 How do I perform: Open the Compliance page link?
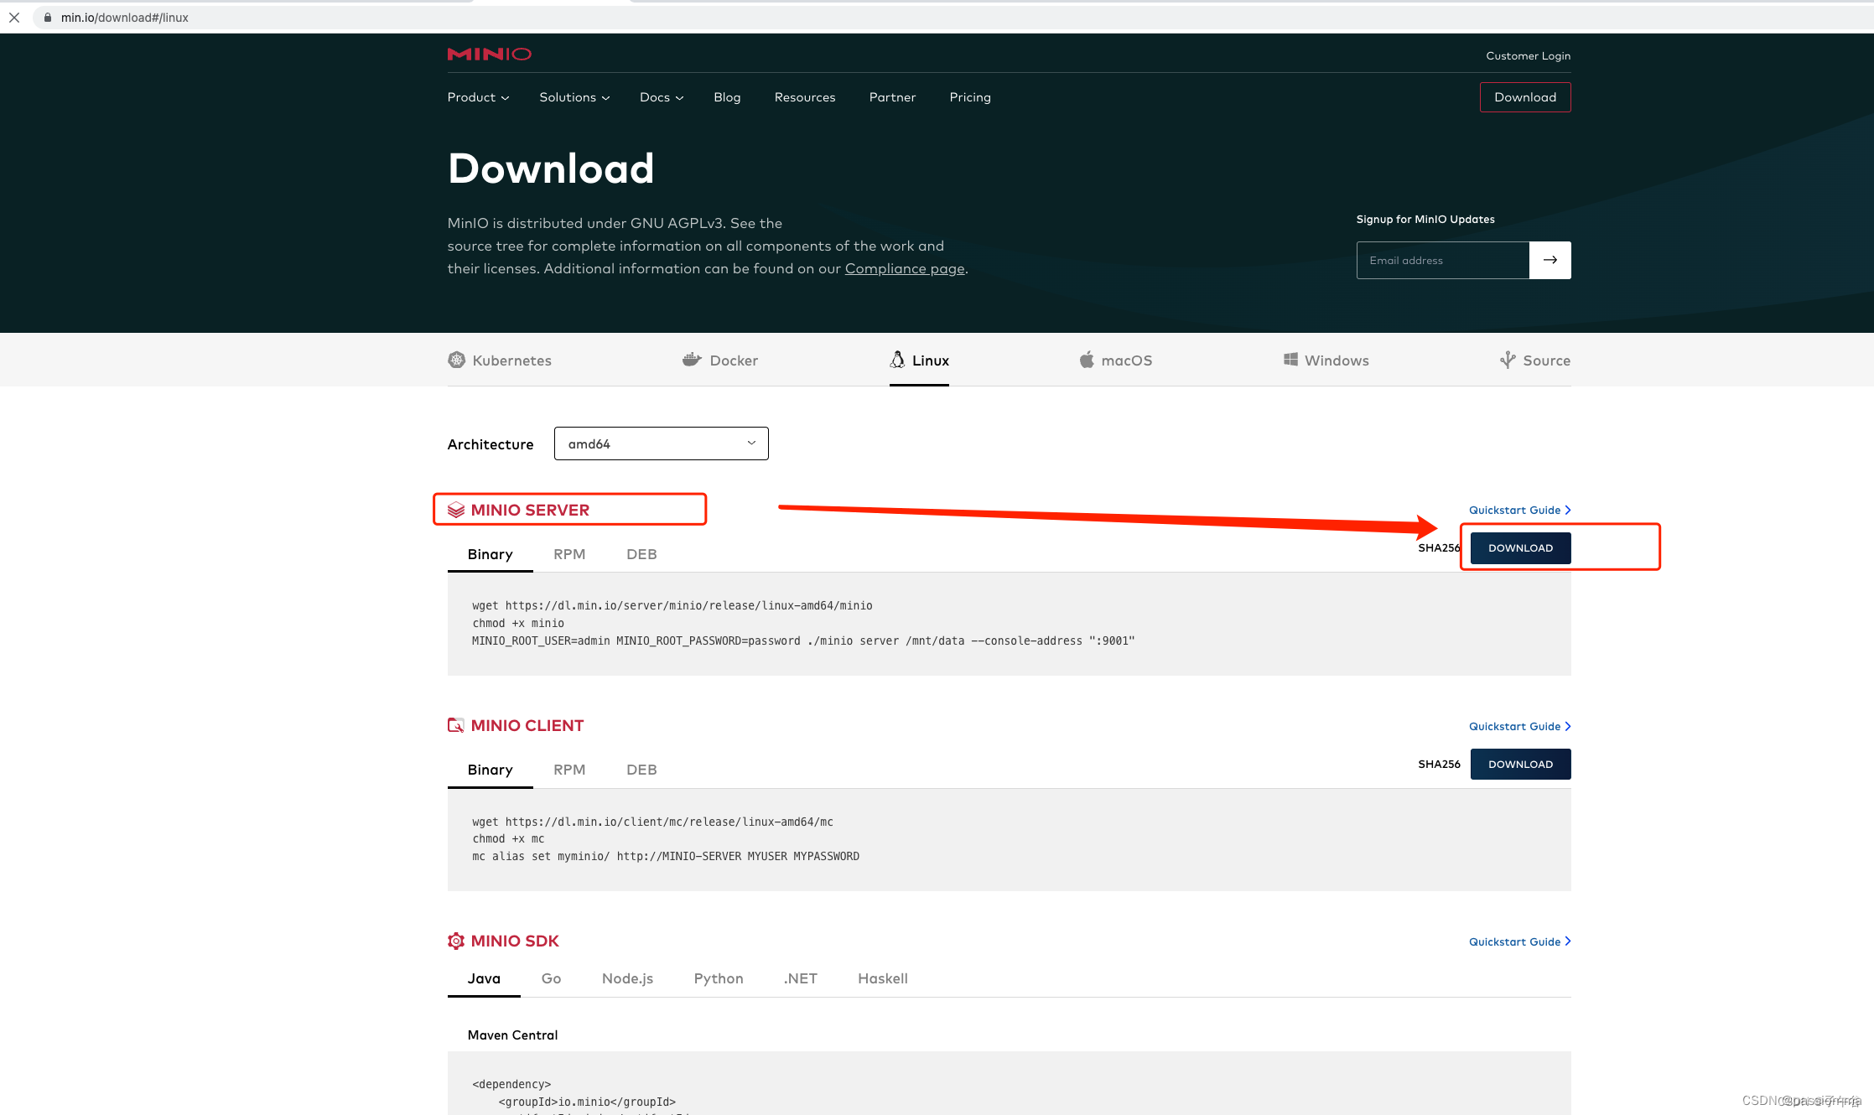pyautogui.click(x=905, y=268)
